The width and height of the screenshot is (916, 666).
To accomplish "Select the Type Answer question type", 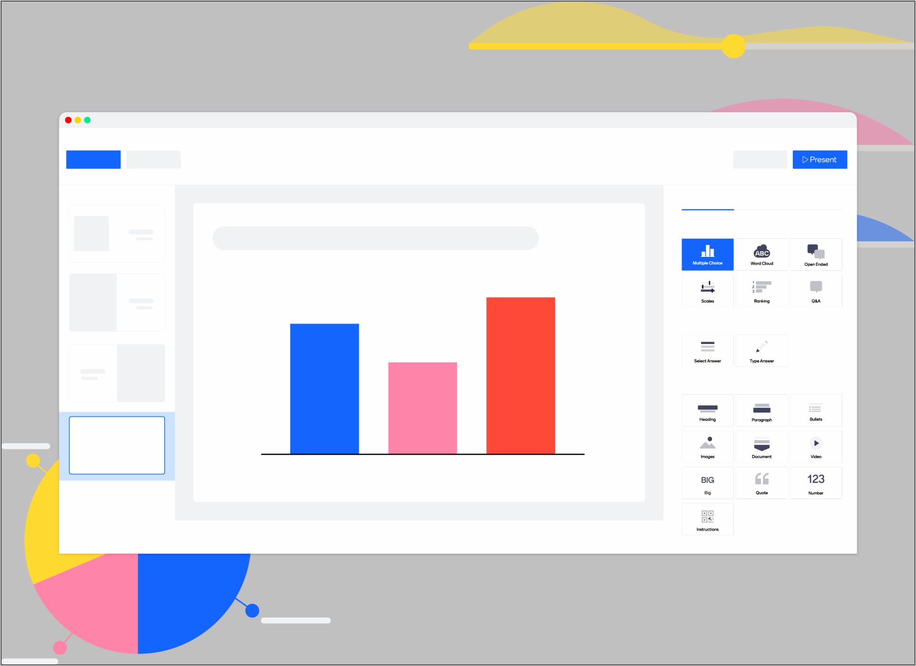I will 760,350.
